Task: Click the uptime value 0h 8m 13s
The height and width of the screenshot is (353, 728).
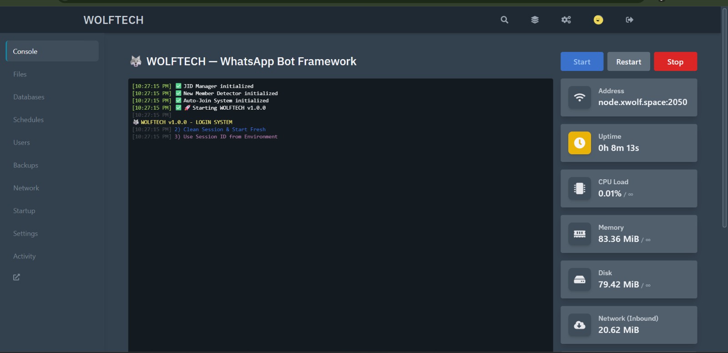Action: coord(618,148)
